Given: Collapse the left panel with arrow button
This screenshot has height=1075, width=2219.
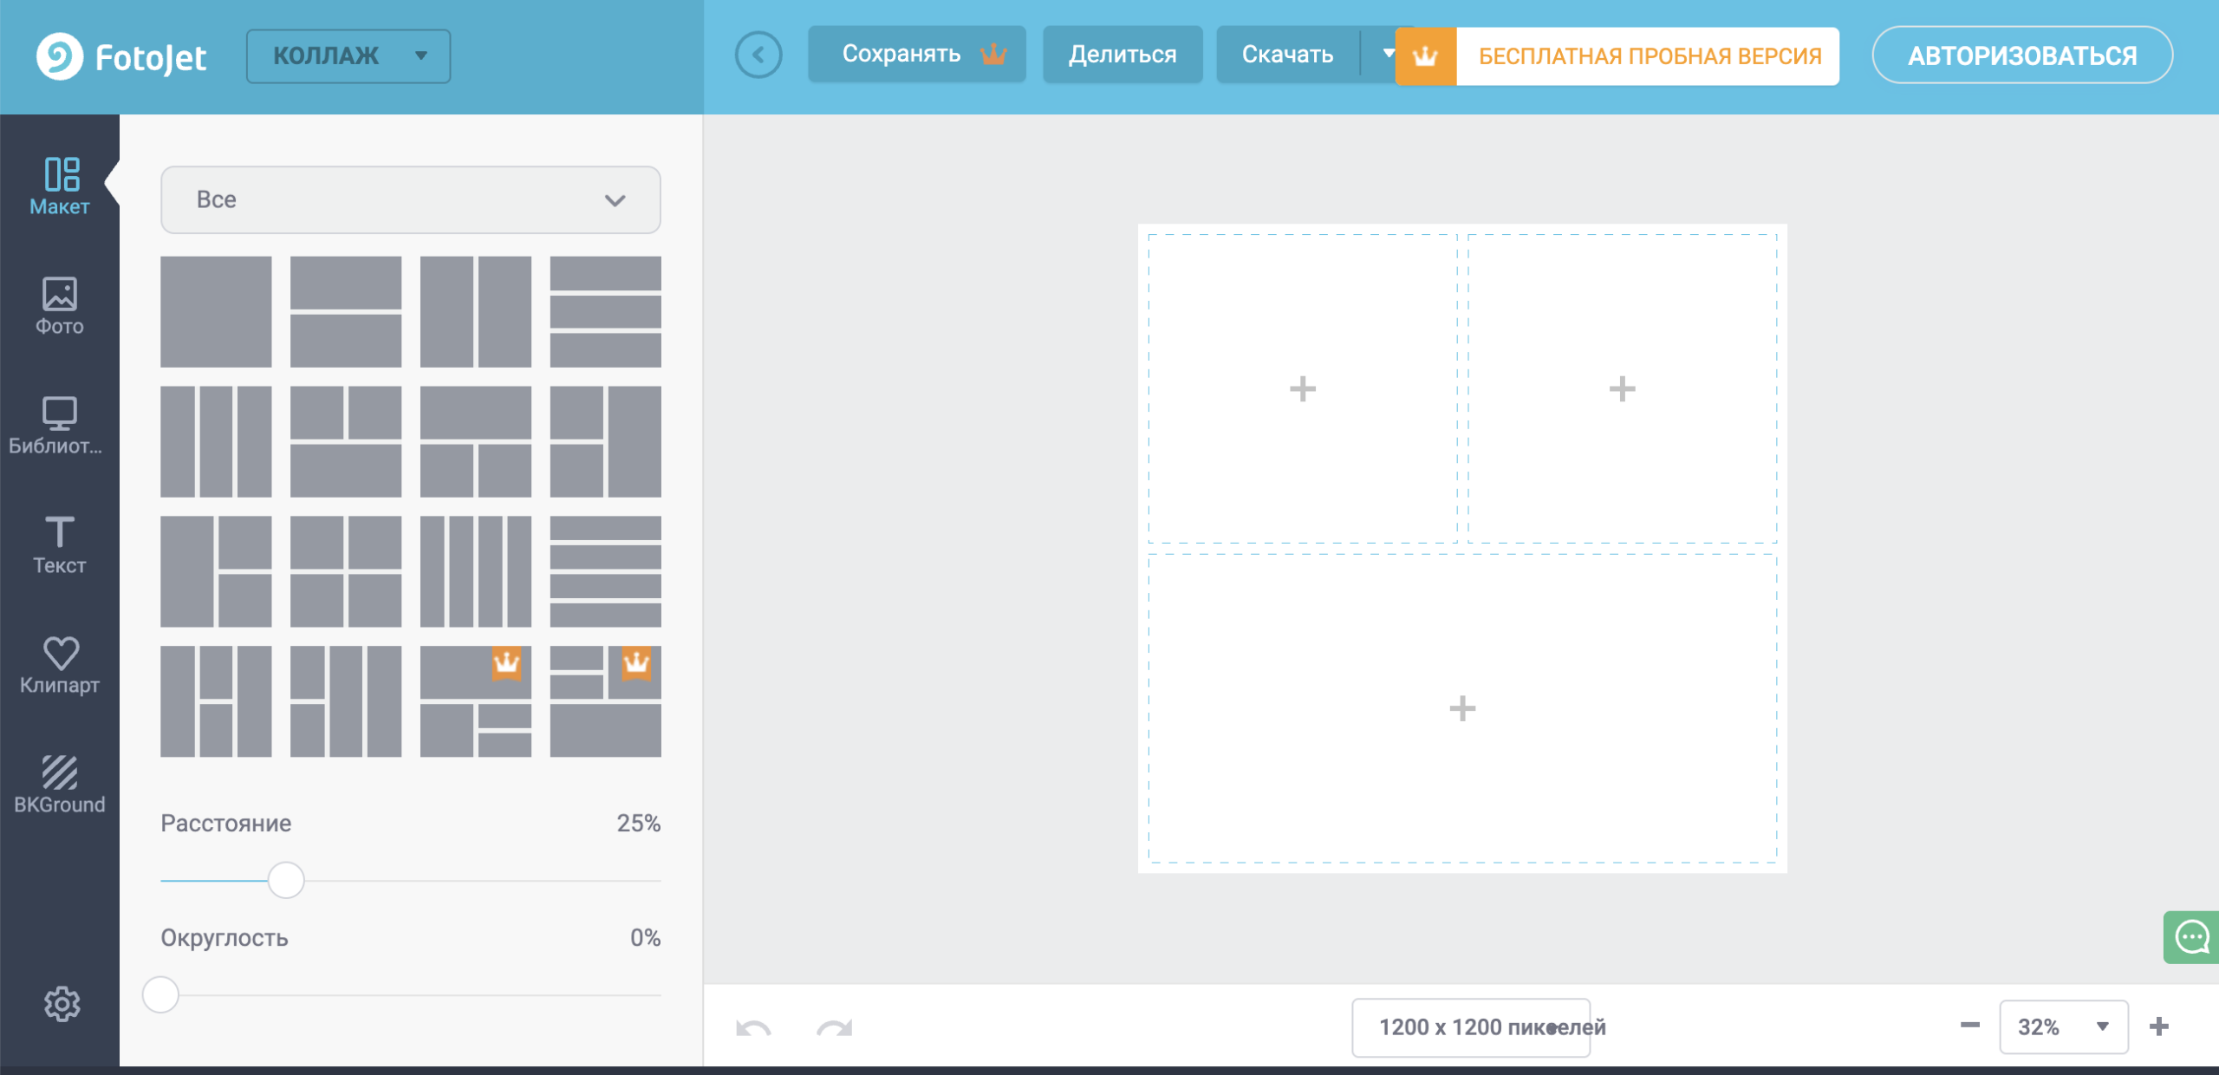Looking at the screenshot, I should tap(758, 55).
